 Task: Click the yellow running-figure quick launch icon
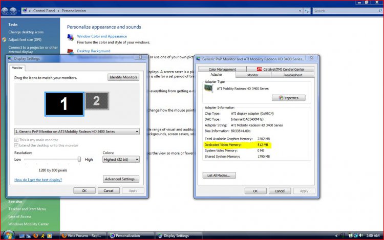click(x=42, y=236)
